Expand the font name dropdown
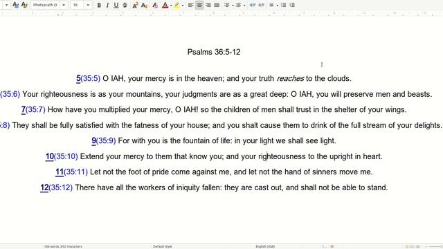This screenshot has height=249, width=443. 64,5
